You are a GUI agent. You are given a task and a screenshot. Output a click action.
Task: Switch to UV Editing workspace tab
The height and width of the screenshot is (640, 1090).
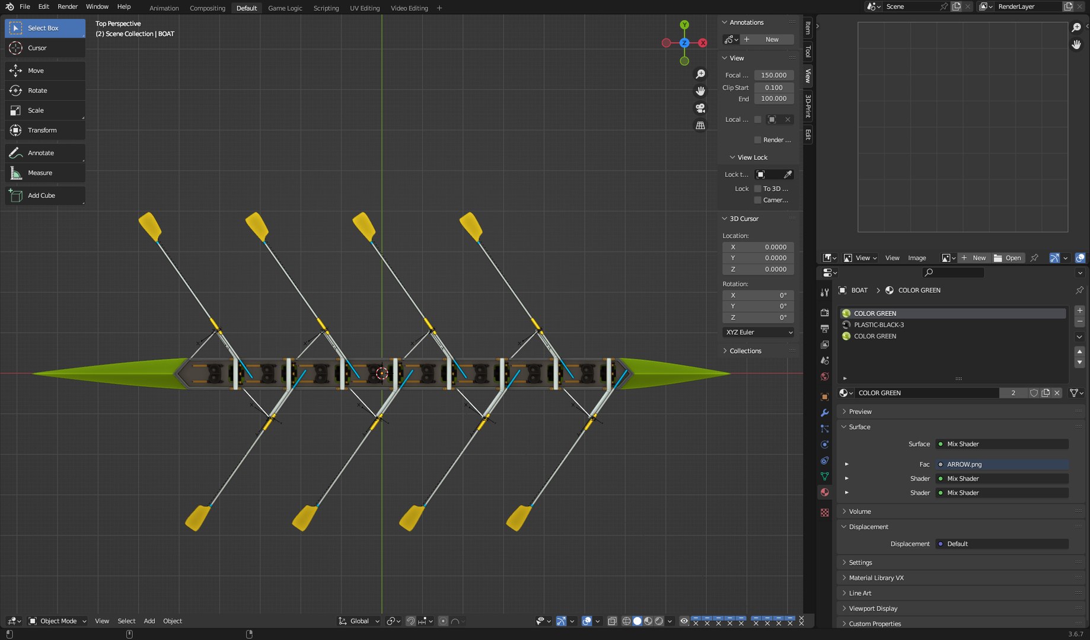[x=365, y=8]
